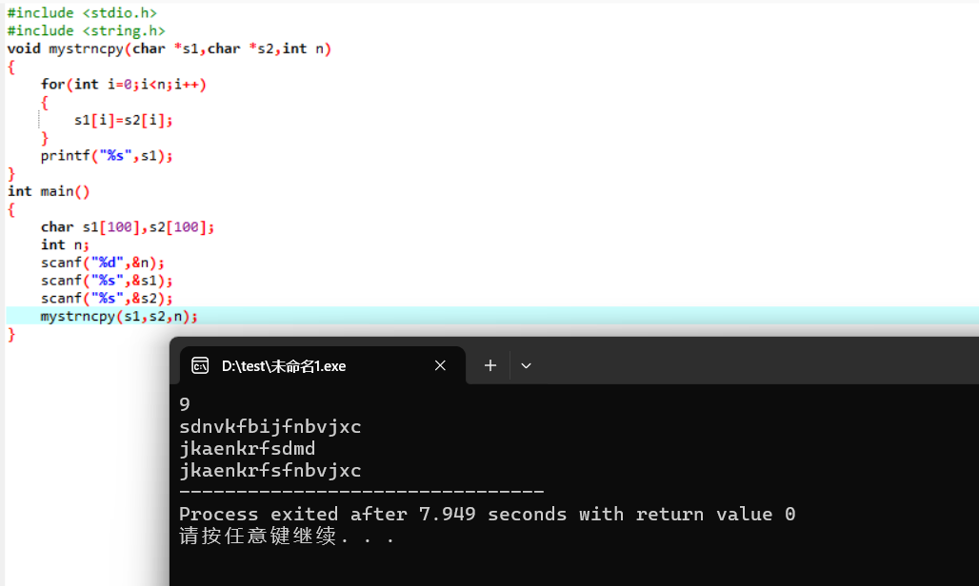Viewport: 979px width, 586px height.
Task: Click the char s1[100],s2[100] declaration
Action: click(128, 227)
